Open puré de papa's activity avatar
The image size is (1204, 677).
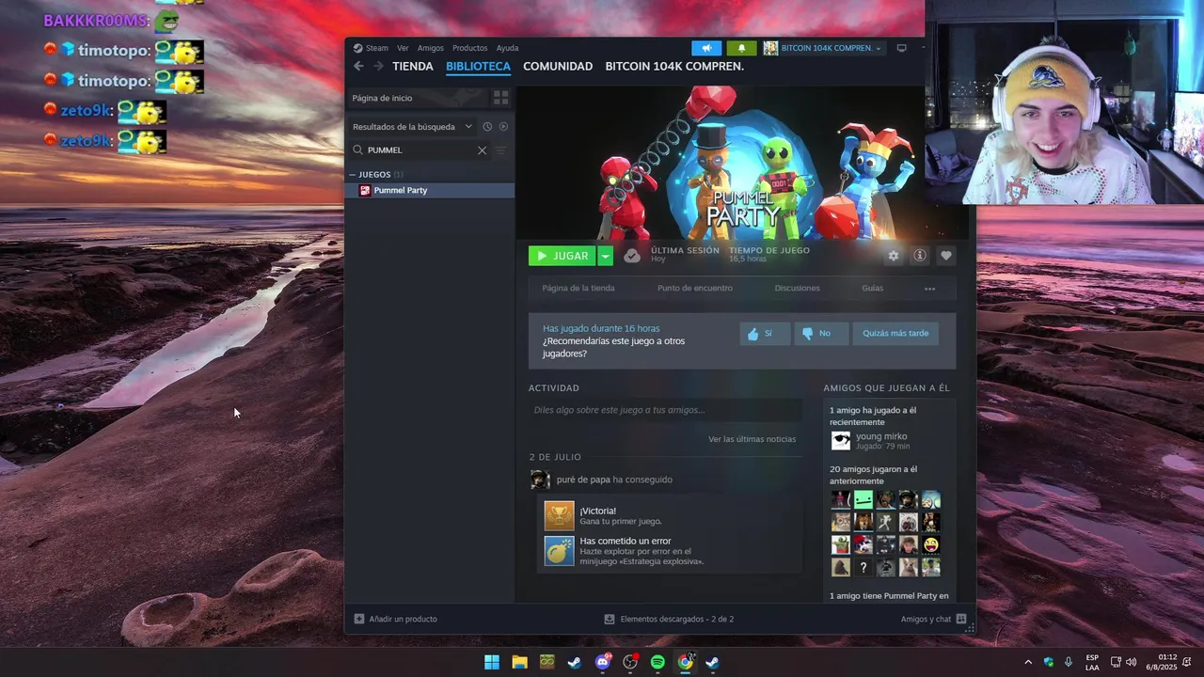pos(540,480)
